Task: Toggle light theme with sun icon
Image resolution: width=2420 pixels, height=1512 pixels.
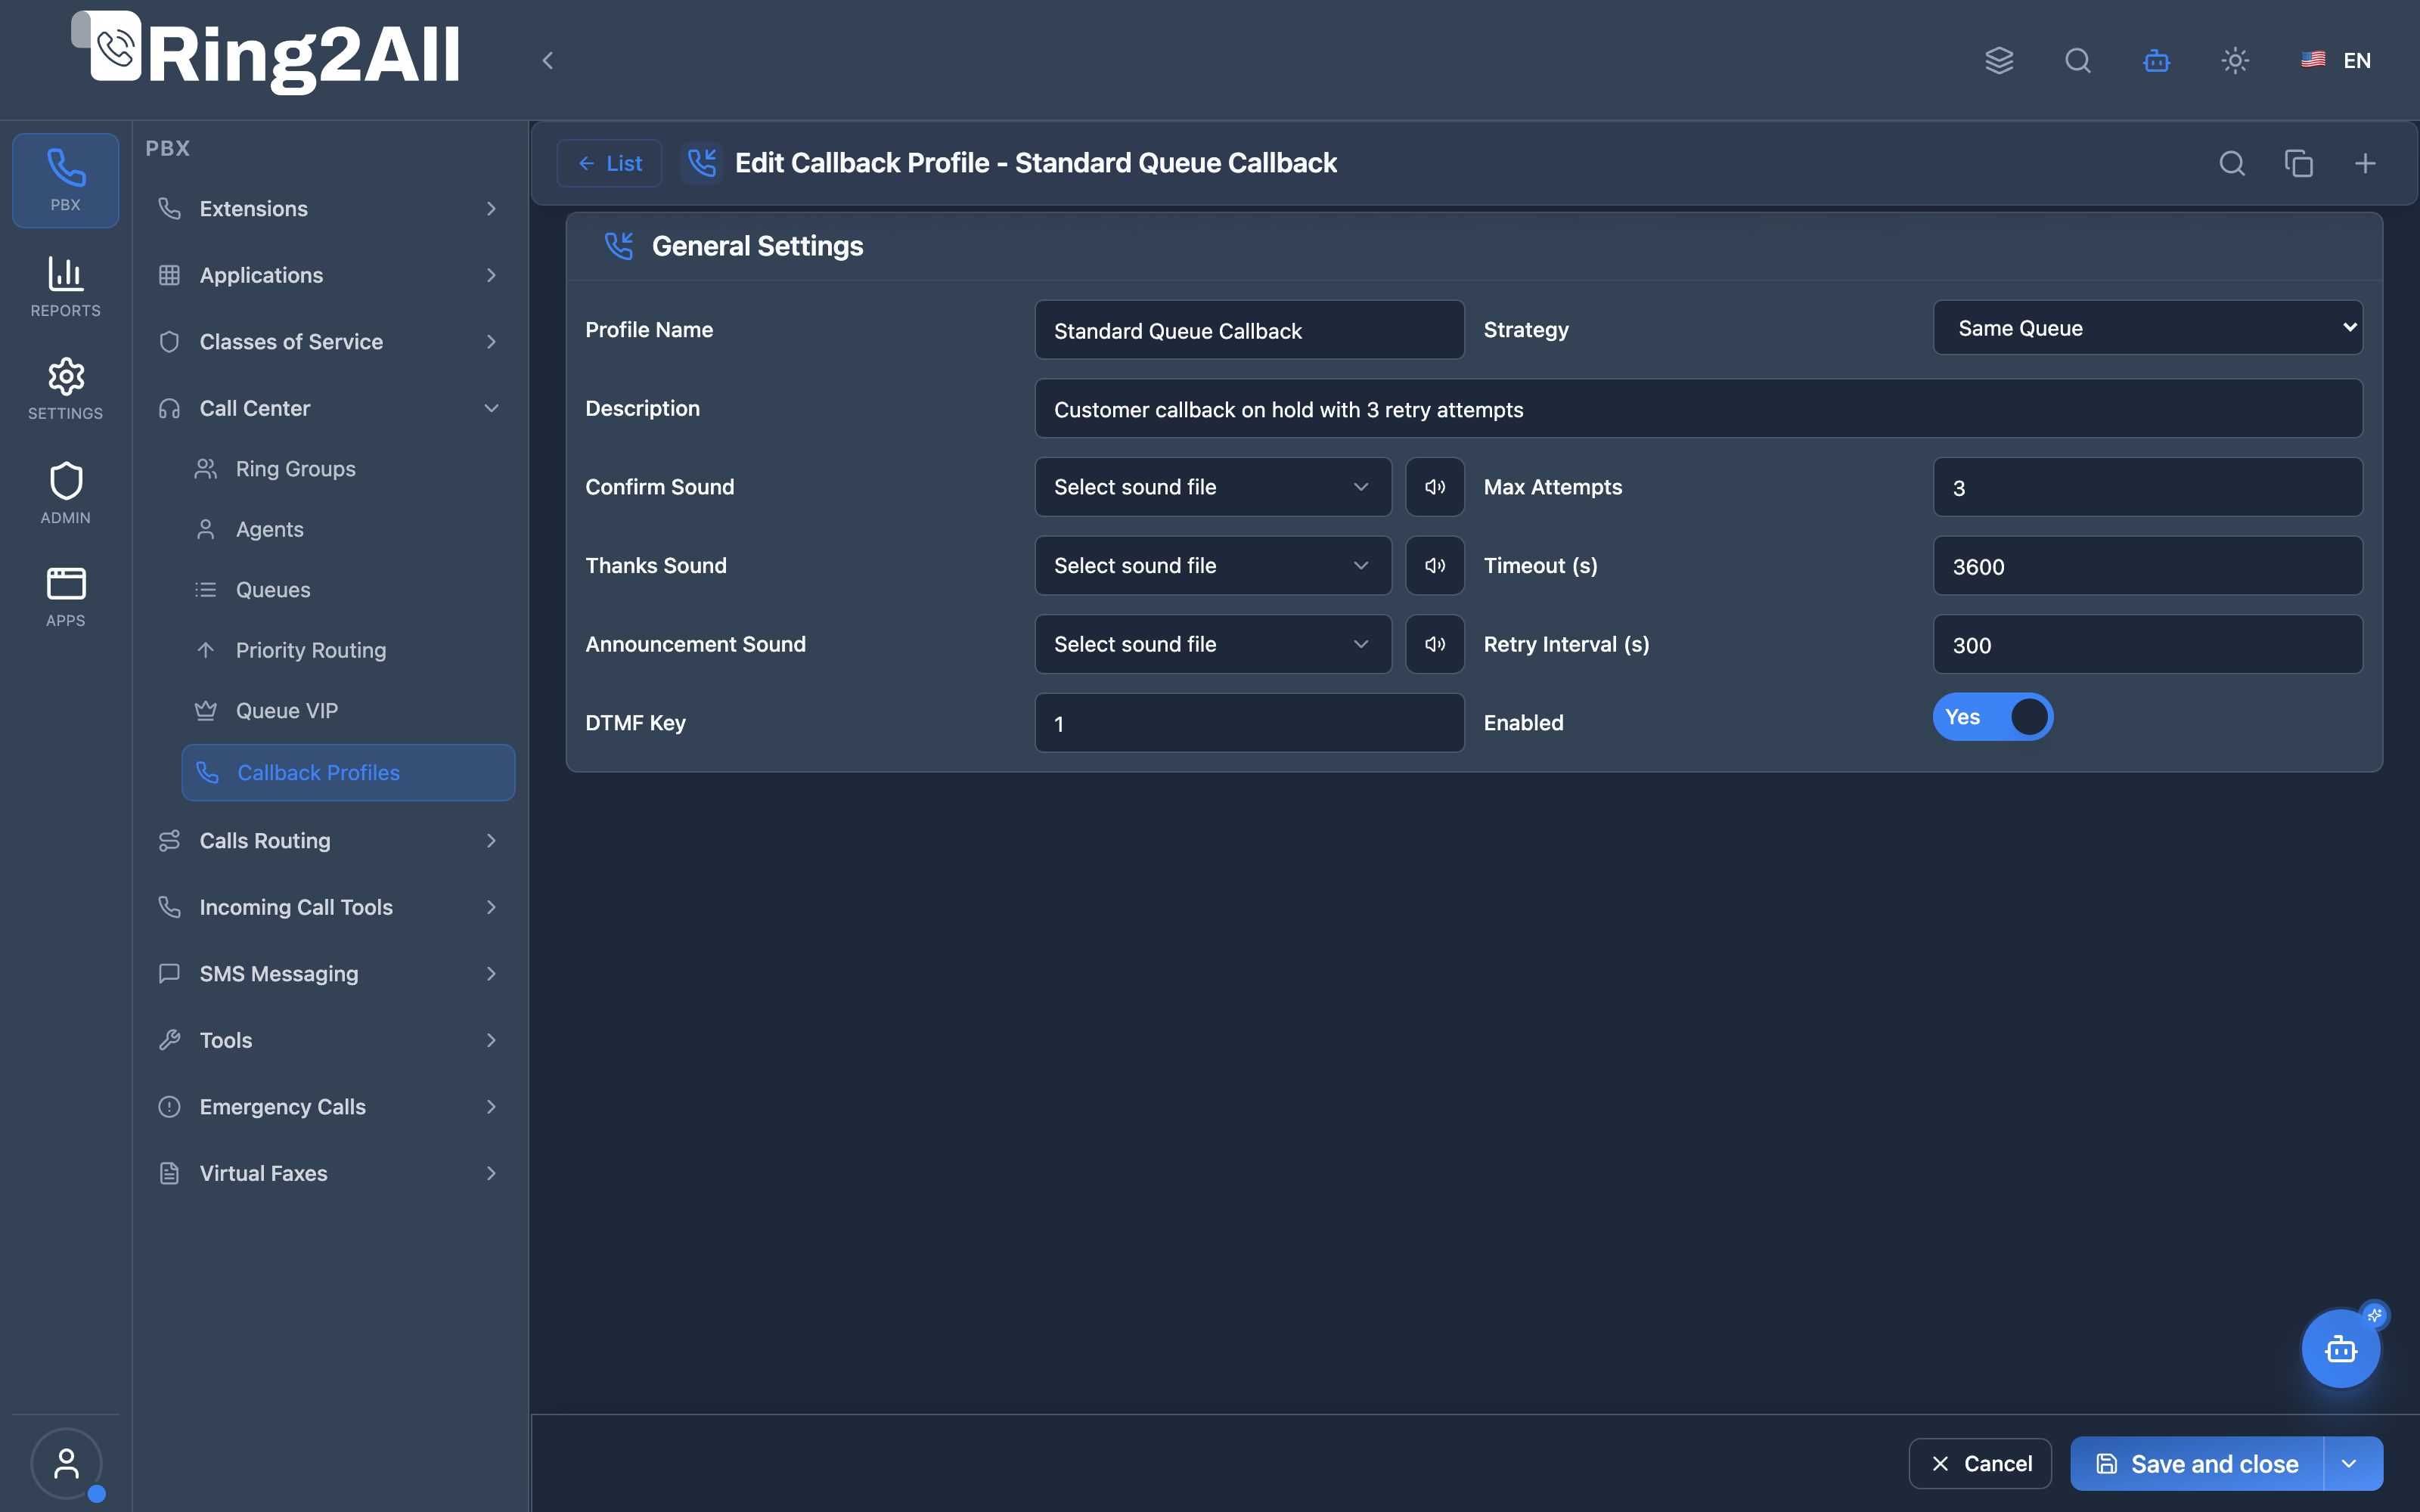Action: click(2235, 60)
